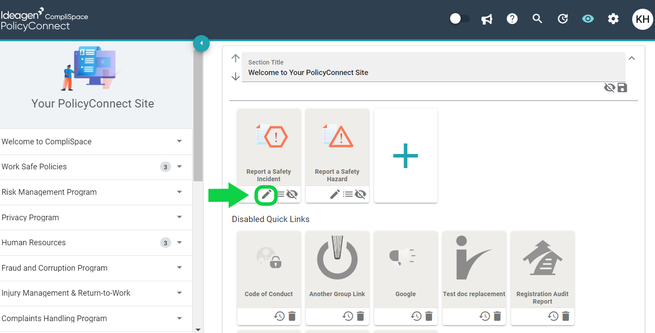Go to the Ideagen PolicyConnect home logo
The width and height of the screenshot is (655, 333).
tap(44, 19)
